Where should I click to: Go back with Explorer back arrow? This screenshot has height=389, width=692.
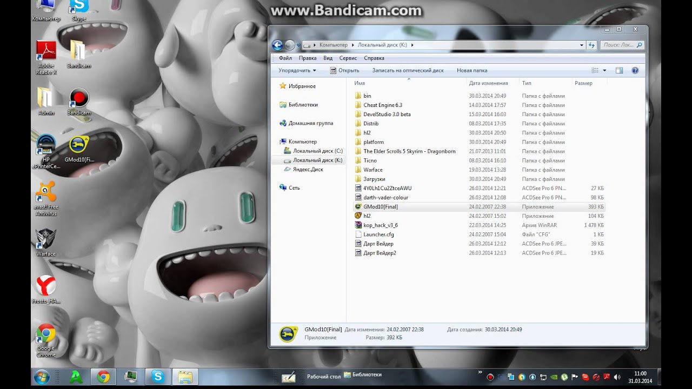[278, 45]
